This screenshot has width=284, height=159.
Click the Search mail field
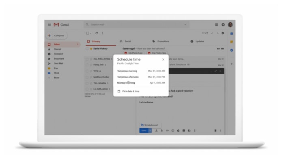coord(137,25)
